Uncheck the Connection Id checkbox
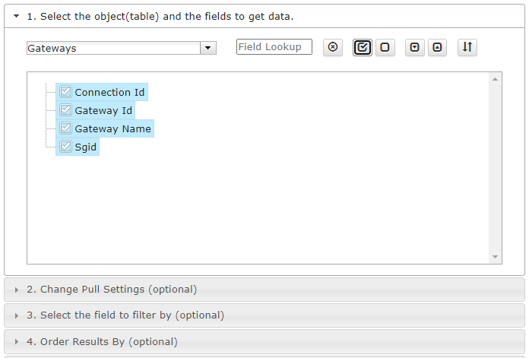 (x=65, y=92)
